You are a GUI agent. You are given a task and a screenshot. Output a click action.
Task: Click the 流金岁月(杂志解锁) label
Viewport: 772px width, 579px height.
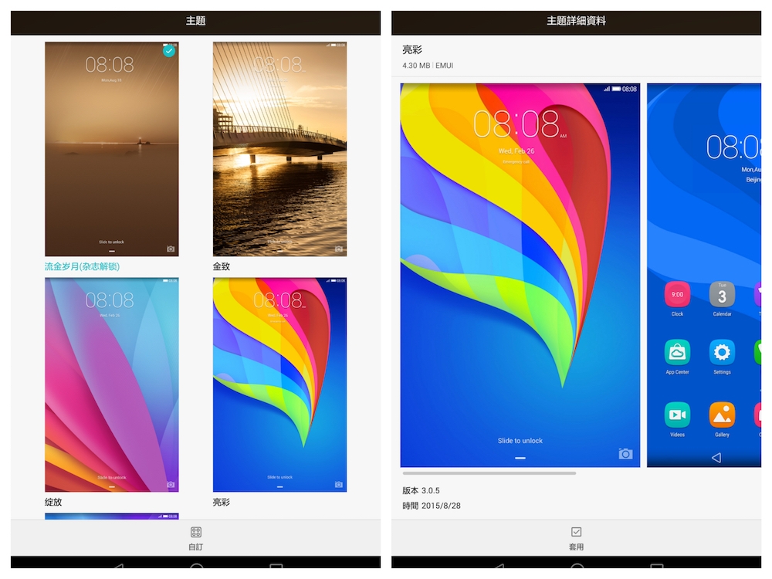tap(83, 266)
